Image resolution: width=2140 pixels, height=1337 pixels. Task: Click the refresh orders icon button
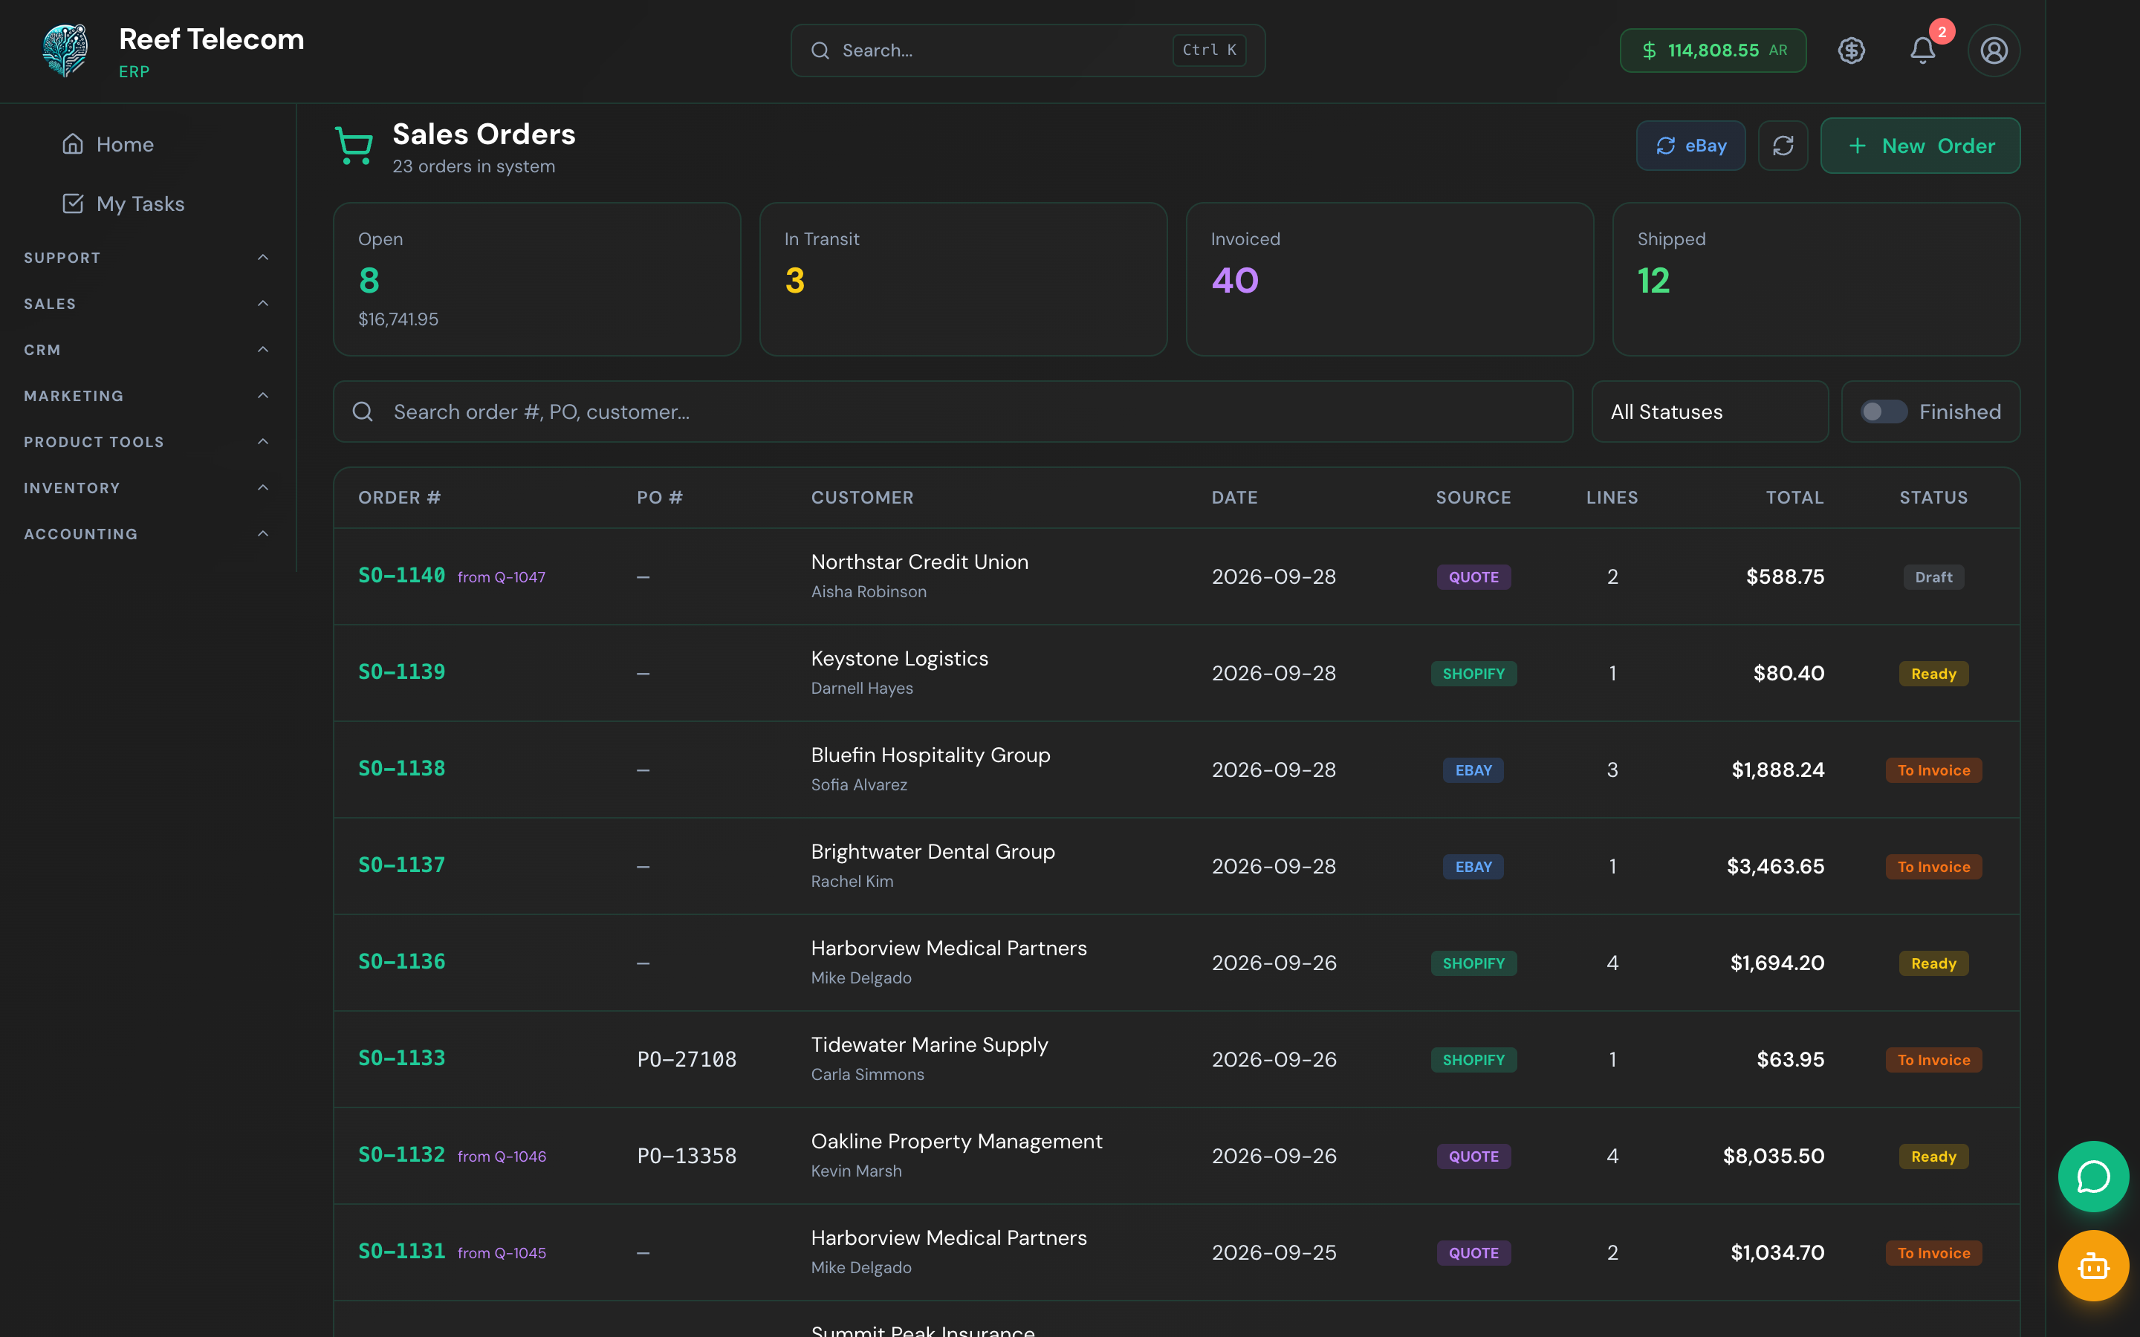[1783, 146]
